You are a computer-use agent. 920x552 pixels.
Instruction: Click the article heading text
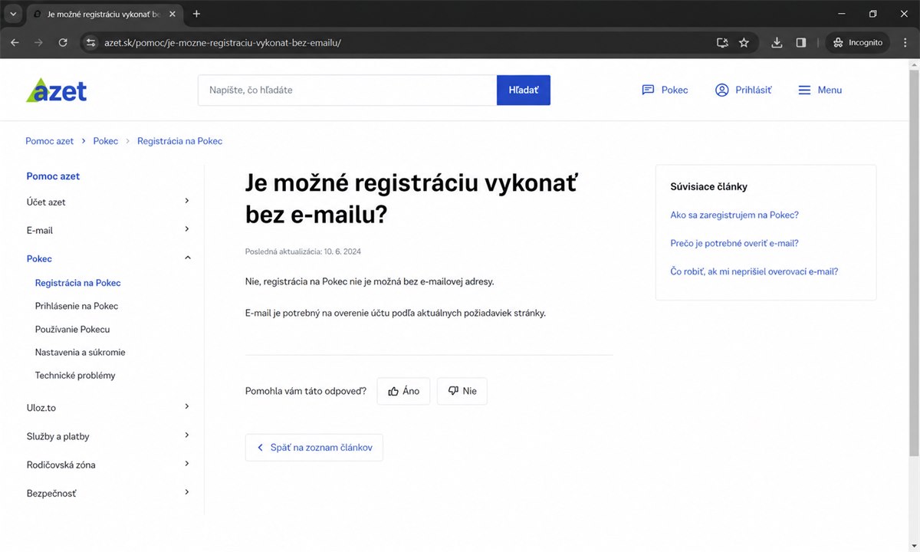click(x=411, y=199)
